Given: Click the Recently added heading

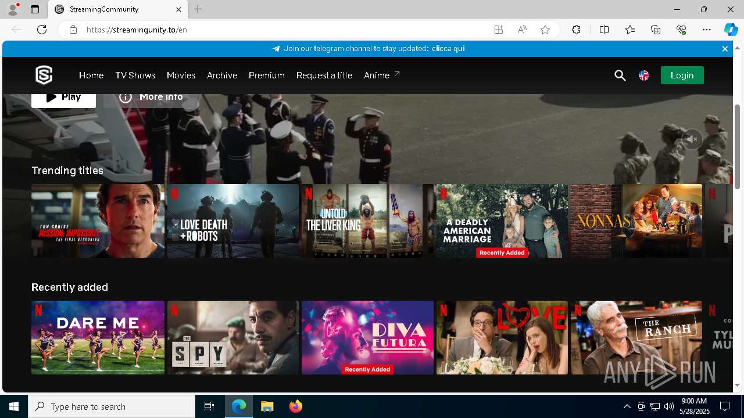Looking at the screenshot, I should tap(70, 287).
